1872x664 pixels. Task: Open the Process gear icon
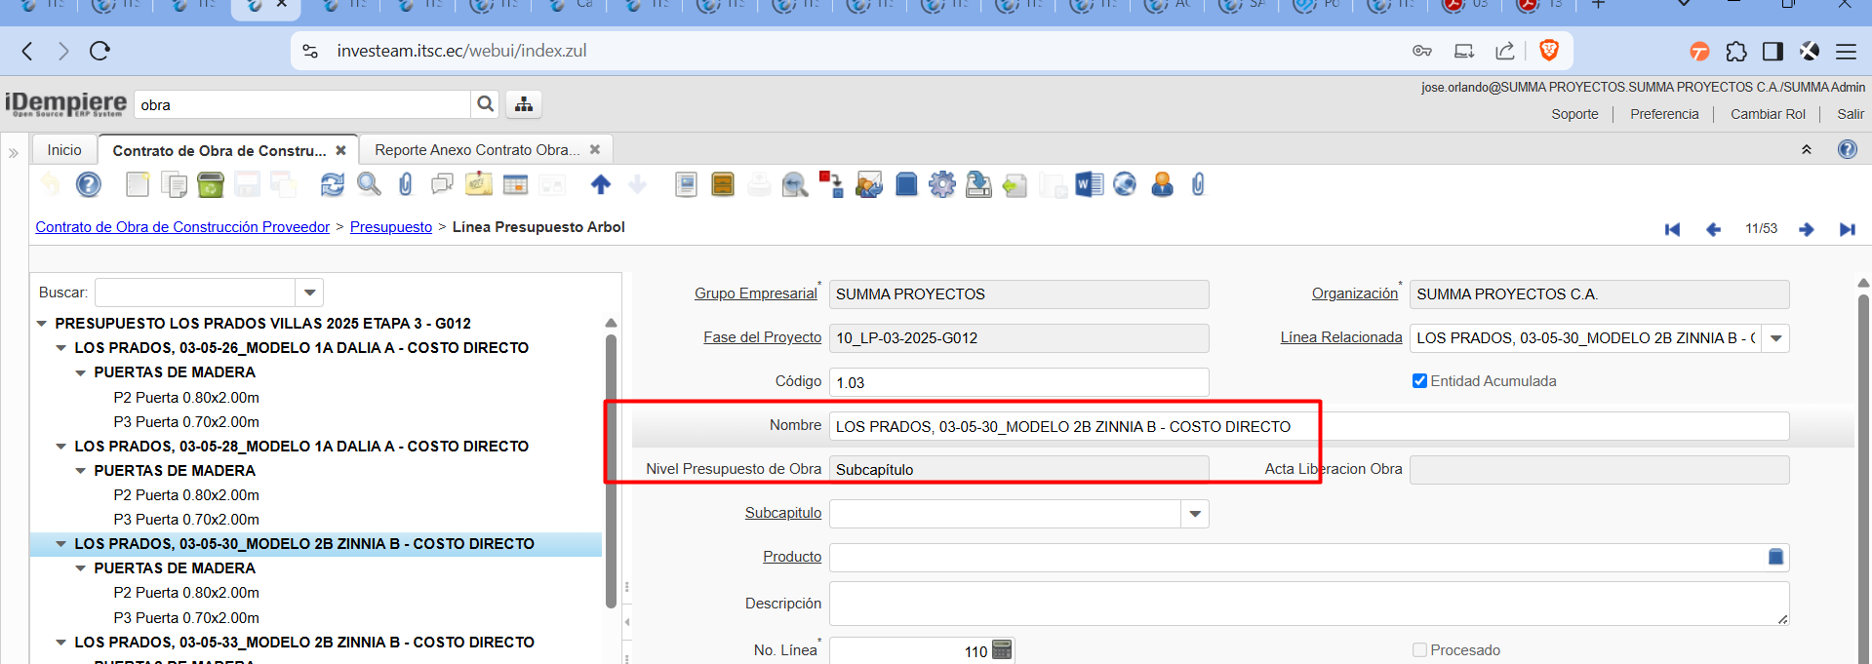pyautogui.click(x=941, y=184)
